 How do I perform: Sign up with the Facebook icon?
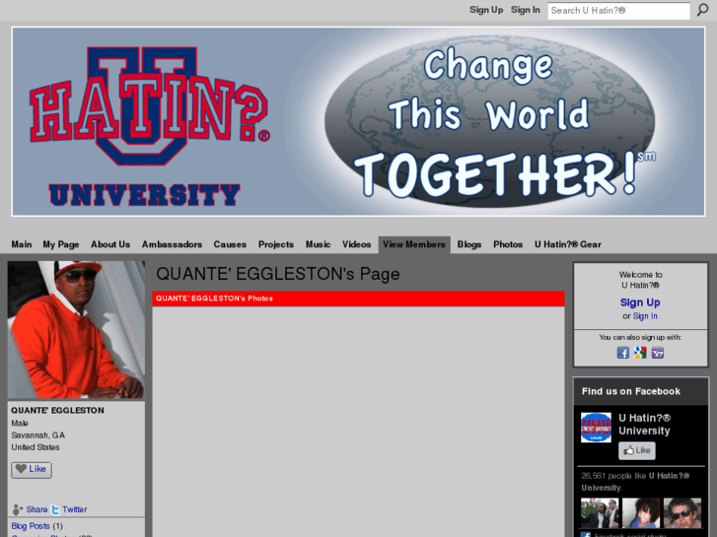(x=622, y=353)
